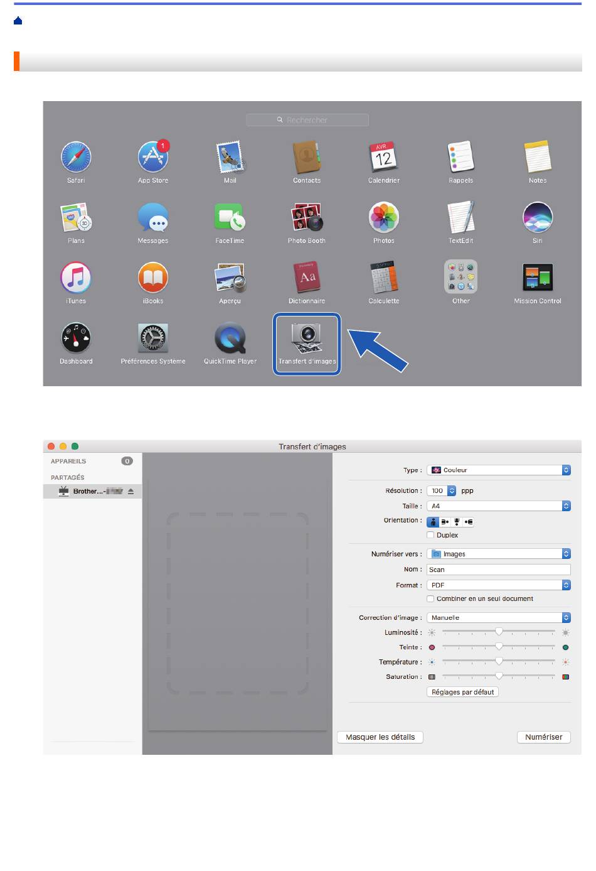Viewport: 596px width, 871px height.
Task: Click the Launchpad Rechercher search field
Action: coord(307,120)
